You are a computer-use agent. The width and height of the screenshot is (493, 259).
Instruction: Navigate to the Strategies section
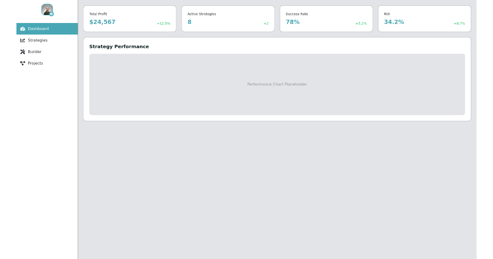click(x=37, y=40)
